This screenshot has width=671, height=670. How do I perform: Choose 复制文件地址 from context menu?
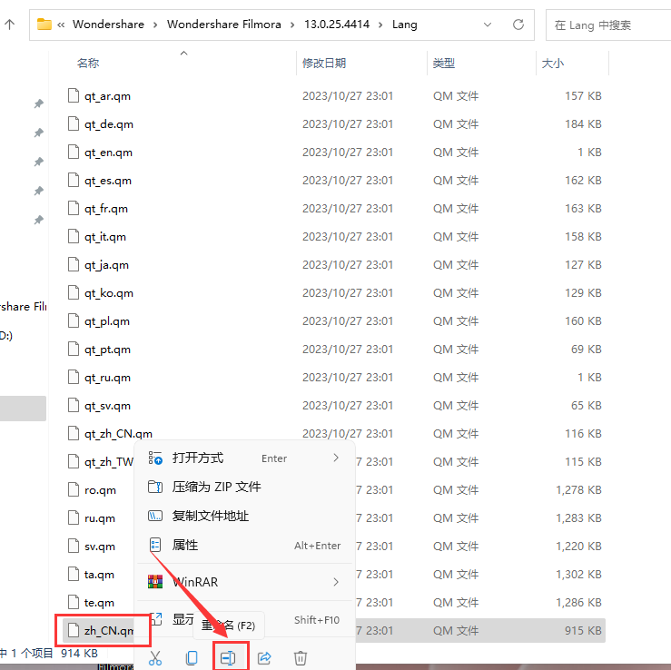pyautogui.click(x=244, y=516)
